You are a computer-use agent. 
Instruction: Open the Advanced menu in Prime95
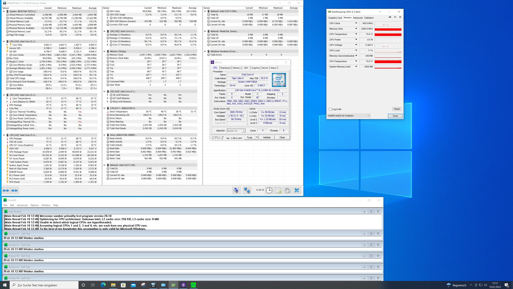(22, 205)
